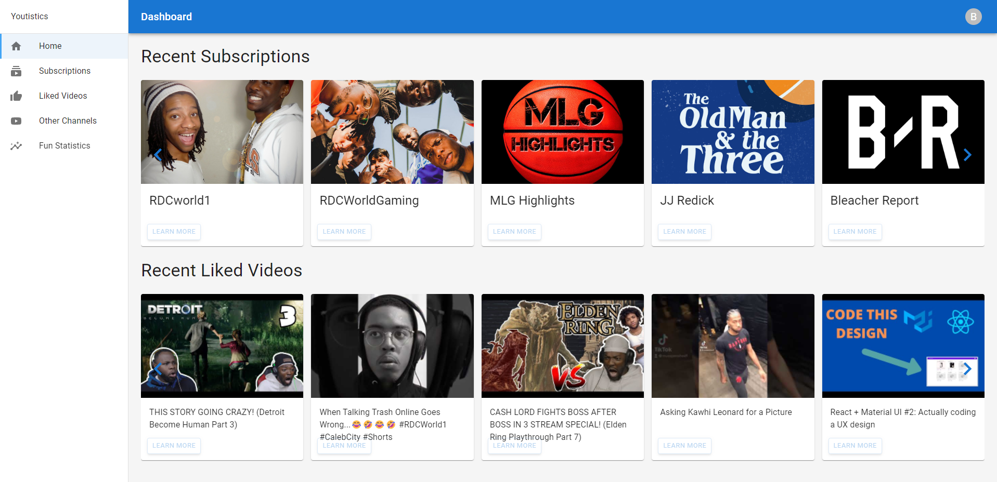This screenshot has width=997, height=482.
Task: Click the Liked Videos thumbs-up icon
Action: tap(16, 96)
